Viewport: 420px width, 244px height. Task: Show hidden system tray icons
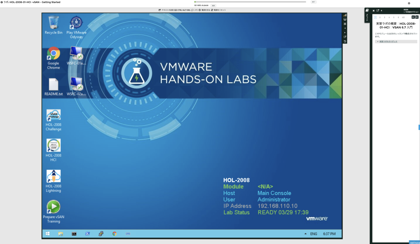pyautogui.click(x=305, y=234)
